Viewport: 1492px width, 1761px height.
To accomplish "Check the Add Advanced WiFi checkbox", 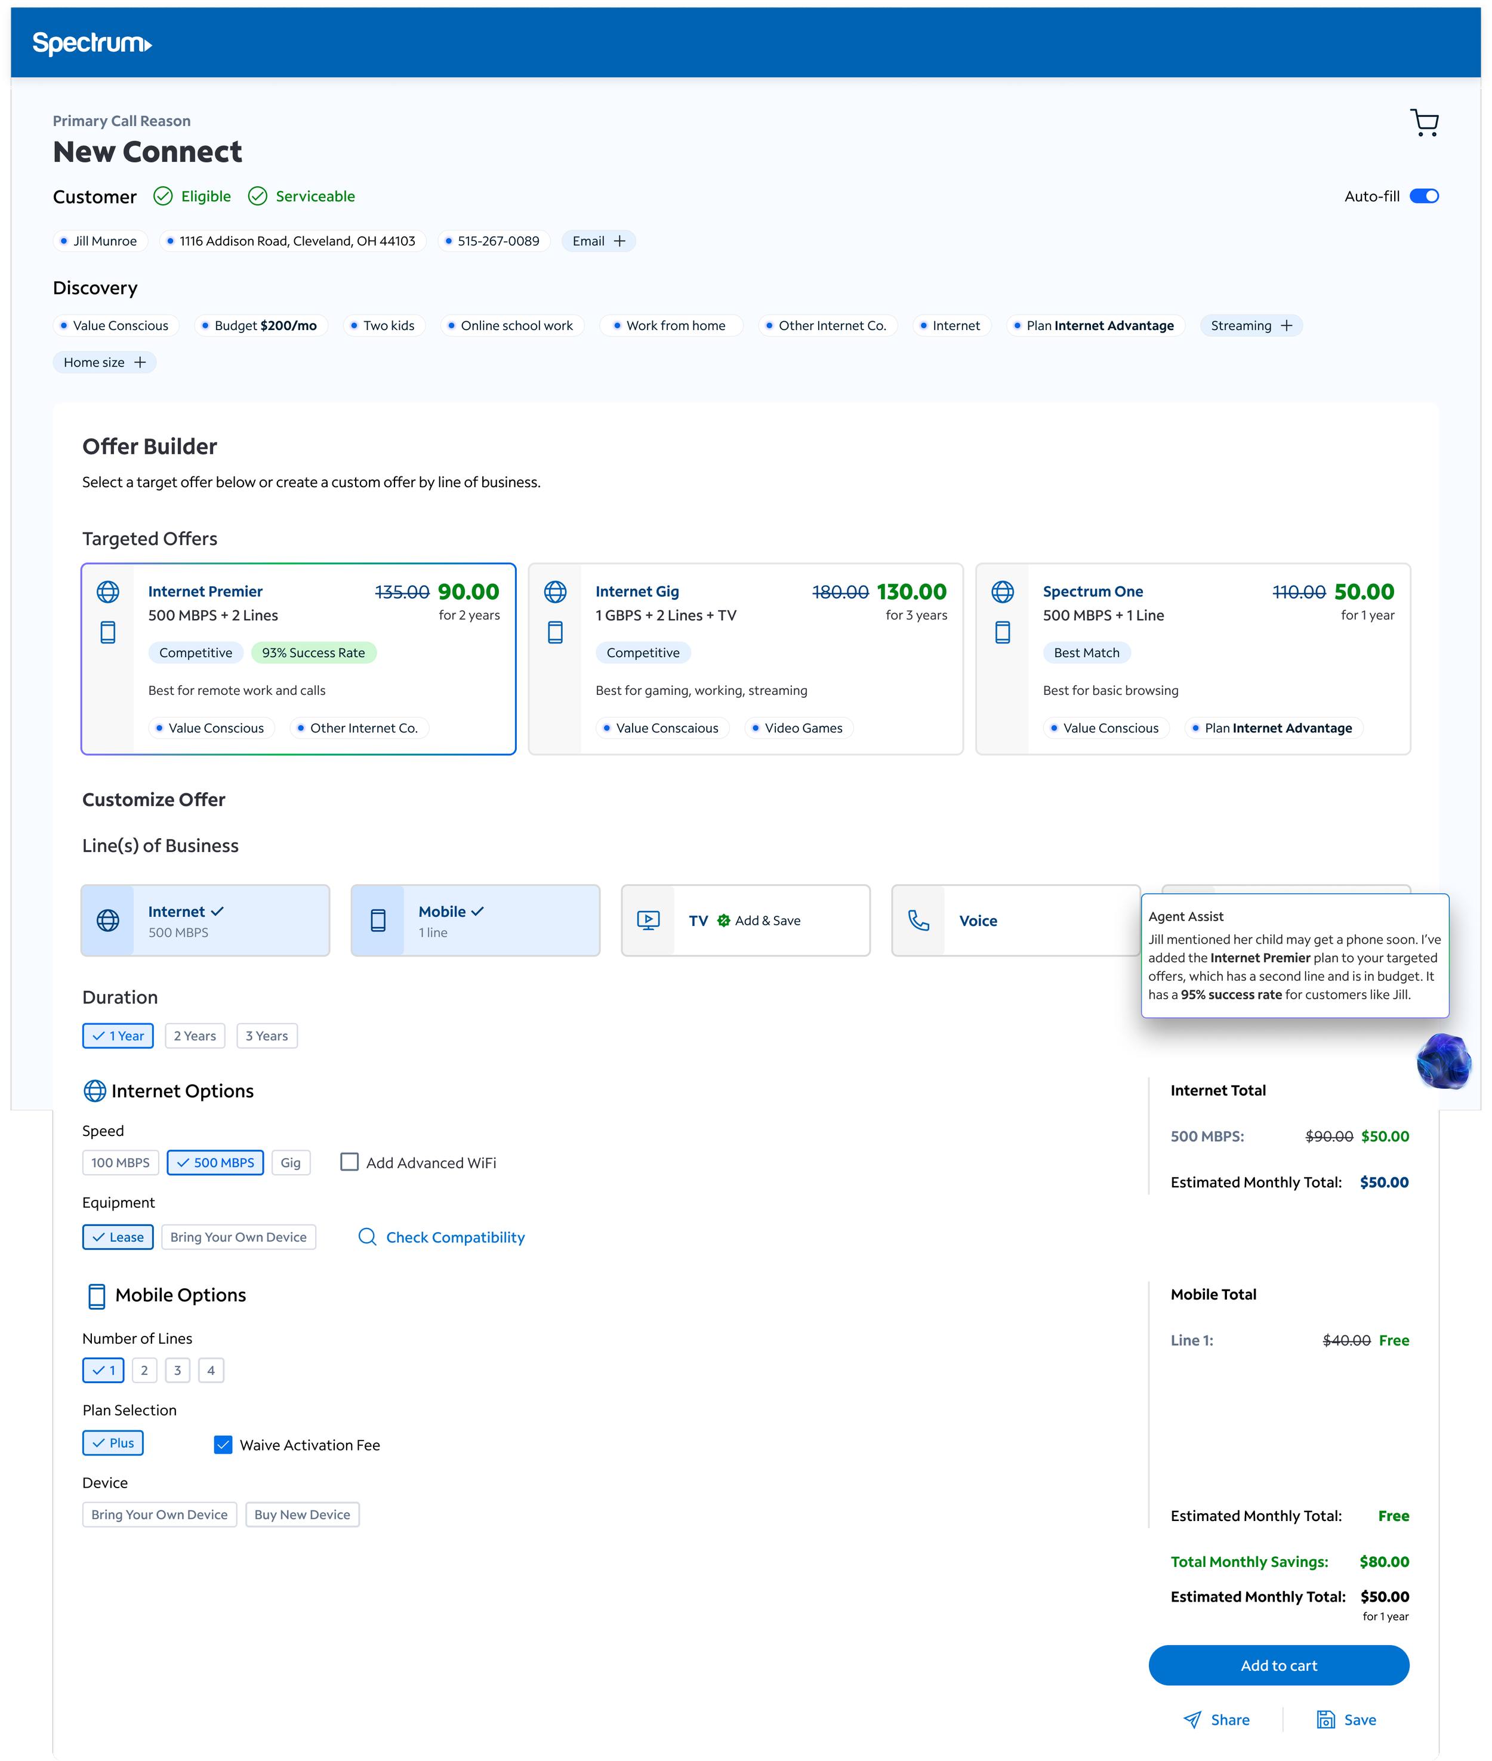I will pyautogui.click(x=349, y=1162).
